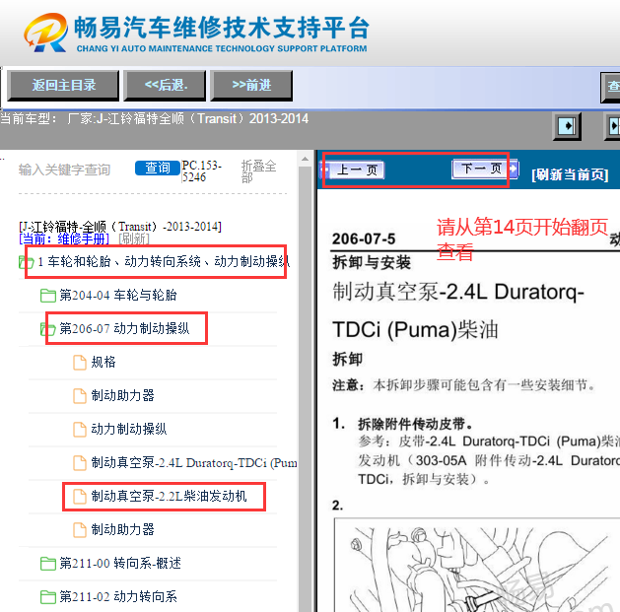Select 第206-07 动力制动操纵 chapter
Image resolution: width=620 pixels, height=612 pixels.
coord(124,328)
